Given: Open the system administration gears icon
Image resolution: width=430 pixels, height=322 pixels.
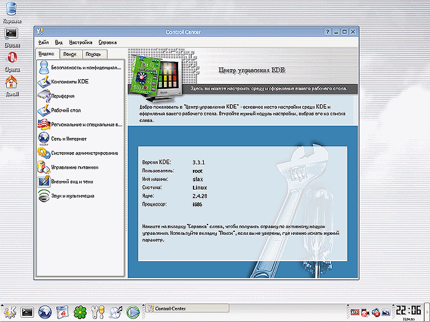Looking at the screenshot, I should pyautogui.click(x=44, y=153).
